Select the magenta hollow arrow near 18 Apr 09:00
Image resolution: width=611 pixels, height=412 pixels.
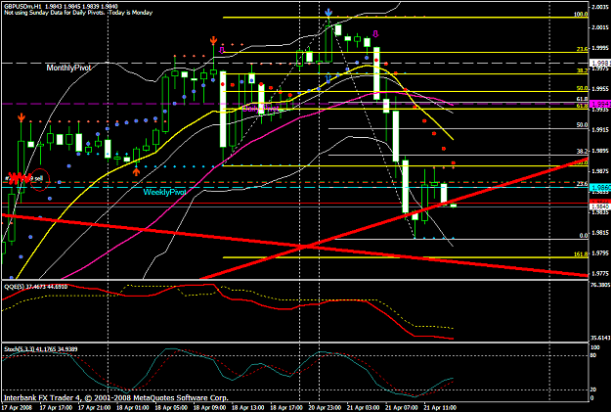(222, 50)
